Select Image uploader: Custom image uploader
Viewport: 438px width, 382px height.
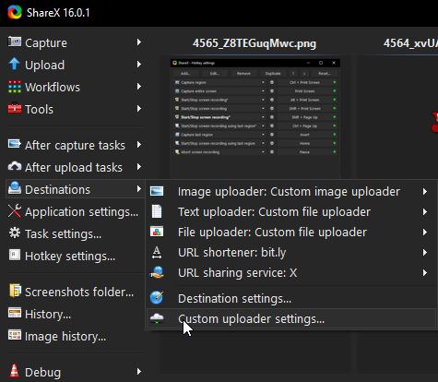[291, 192]
